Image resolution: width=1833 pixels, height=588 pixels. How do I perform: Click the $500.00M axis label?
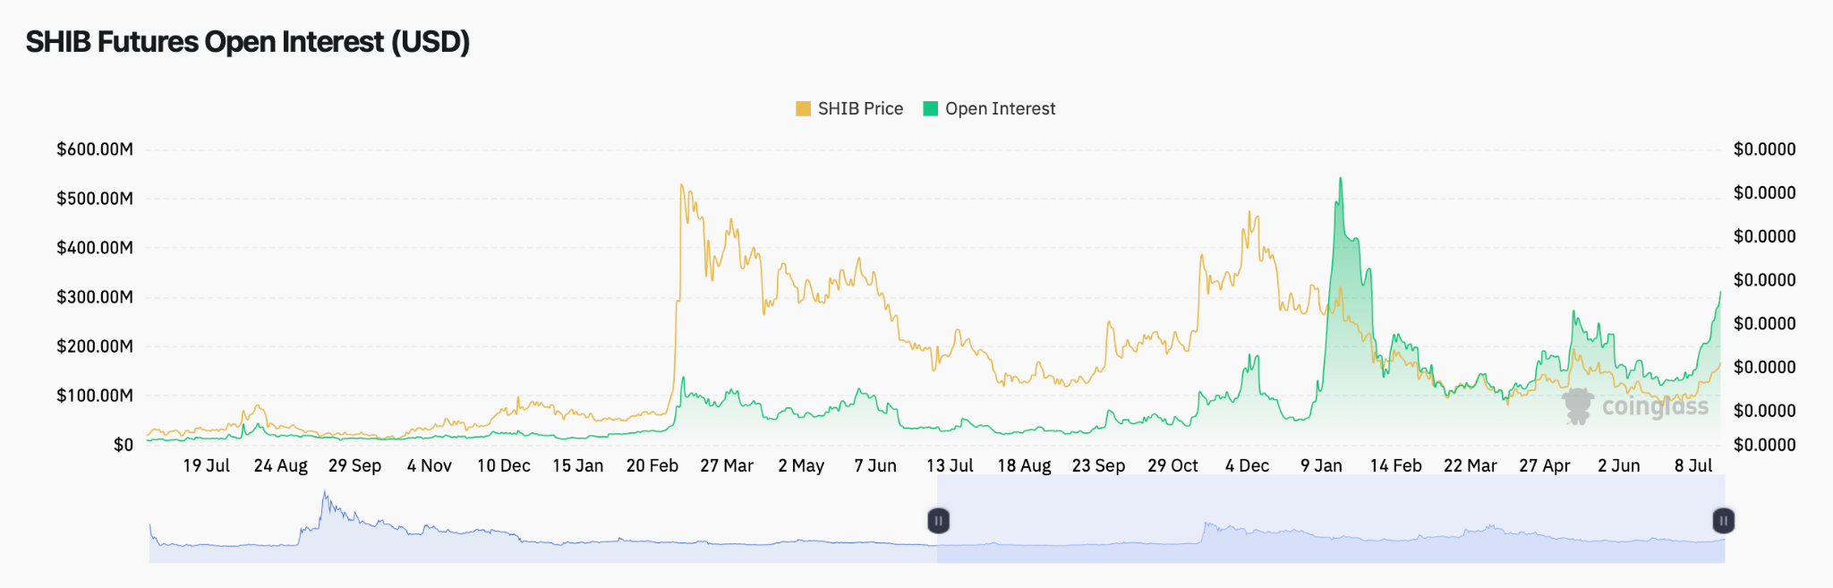(x=95, y=199)
